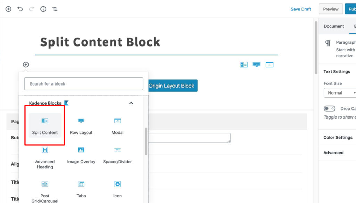Open the content structure info icon
This screenshot has height=203, width=356.
43,9
